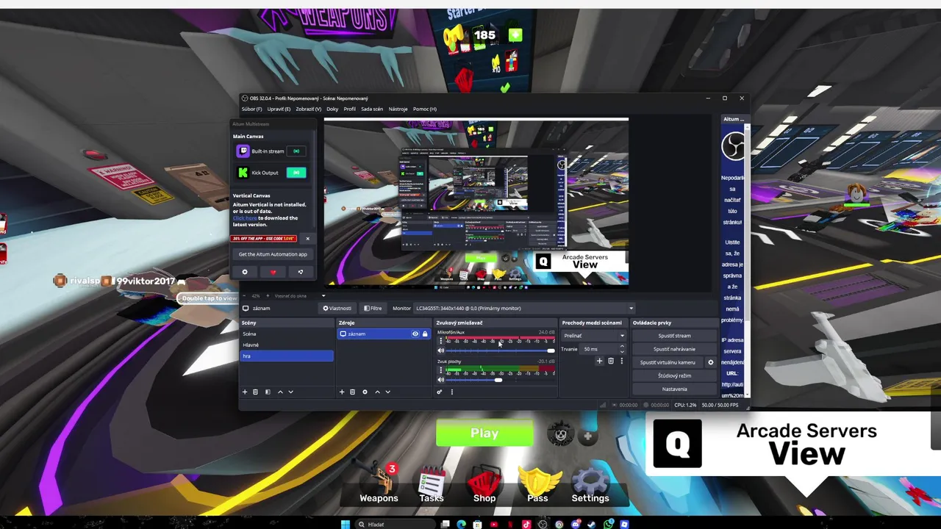Mute Zvuk plochy speaker icon

point(440,380)
